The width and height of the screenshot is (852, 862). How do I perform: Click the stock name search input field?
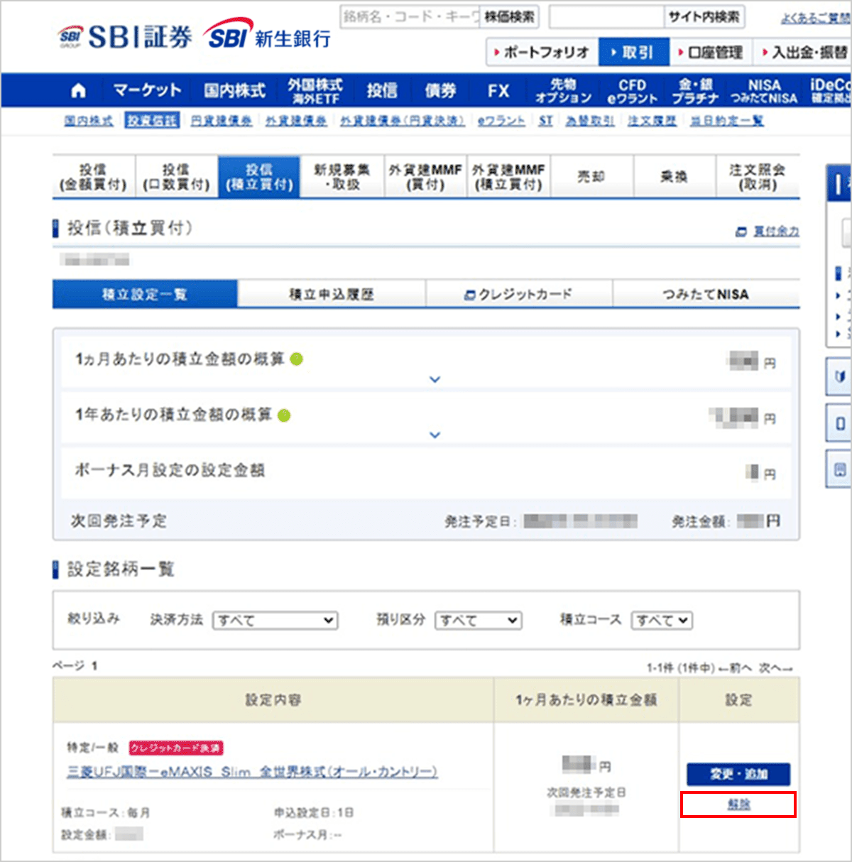(410, 16)
